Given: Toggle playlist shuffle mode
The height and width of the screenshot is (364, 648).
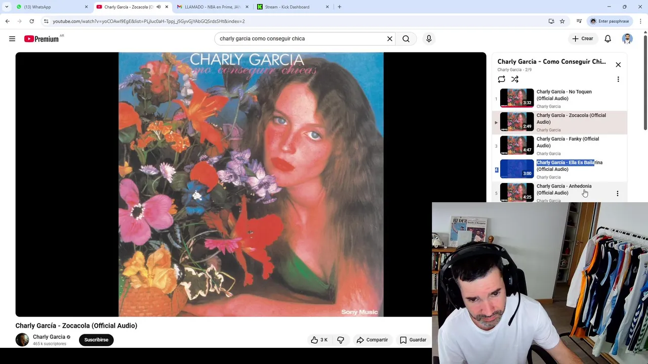Looking at the screenshot, I should (515, 79).
